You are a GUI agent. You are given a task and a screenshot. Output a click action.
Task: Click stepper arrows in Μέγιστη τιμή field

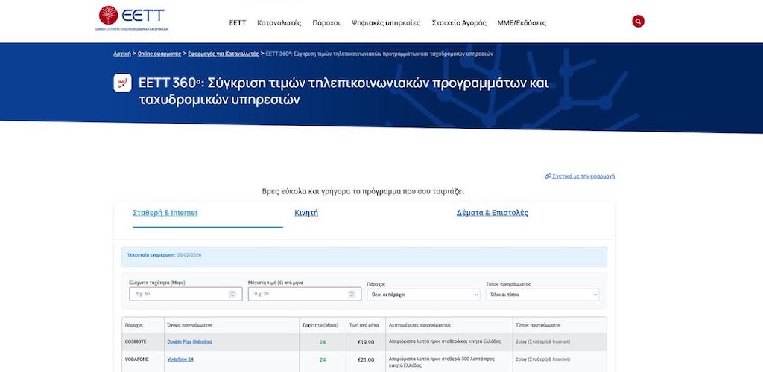pos(352,295)
